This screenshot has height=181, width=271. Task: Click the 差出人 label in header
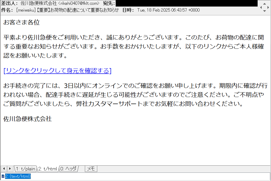9,3
